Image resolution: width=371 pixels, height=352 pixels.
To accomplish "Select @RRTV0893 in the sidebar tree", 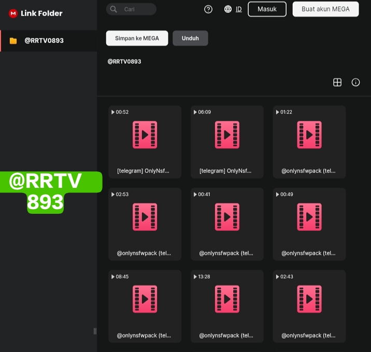I will tap(49, 41).
